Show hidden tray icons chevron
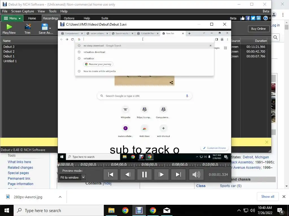Viewport: 289px width, 216px height. point(239,210)
